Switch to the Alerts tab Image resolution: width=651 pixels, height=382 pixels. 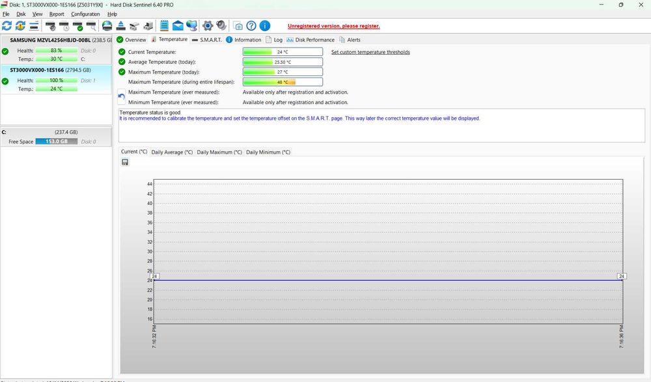click(x=350, y=40)
